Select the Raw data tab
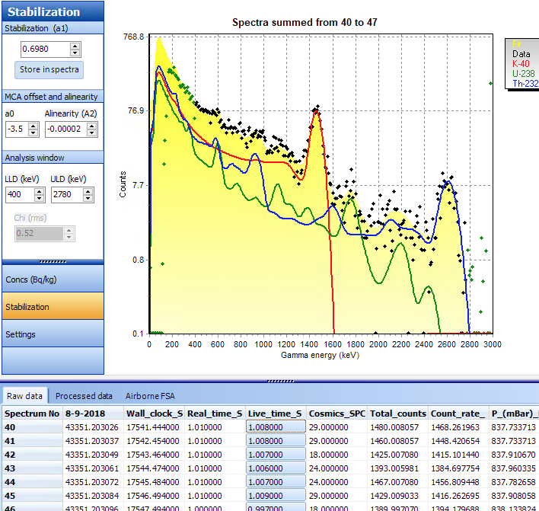 [24, 396]
